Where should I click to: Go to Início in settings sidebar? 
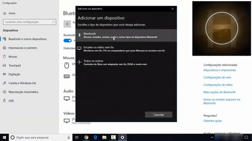coord(12,13)
